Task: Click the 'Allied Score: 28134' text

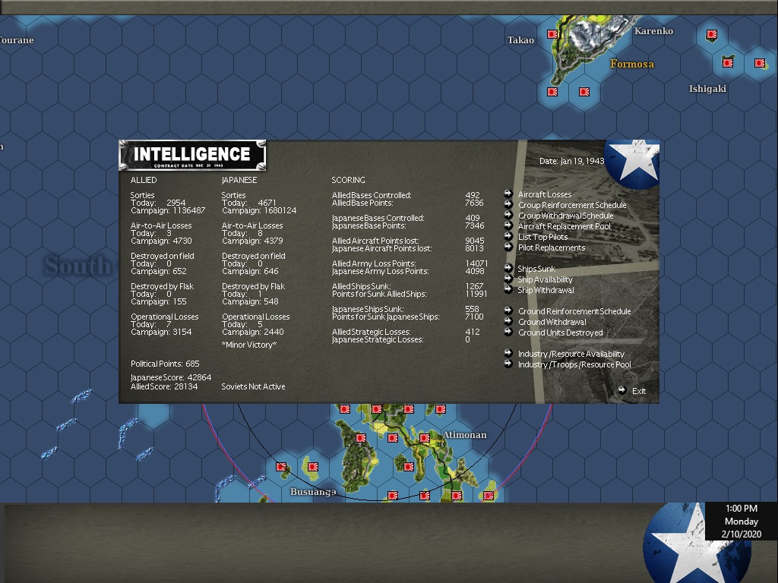Action: (x=164, y=386)
